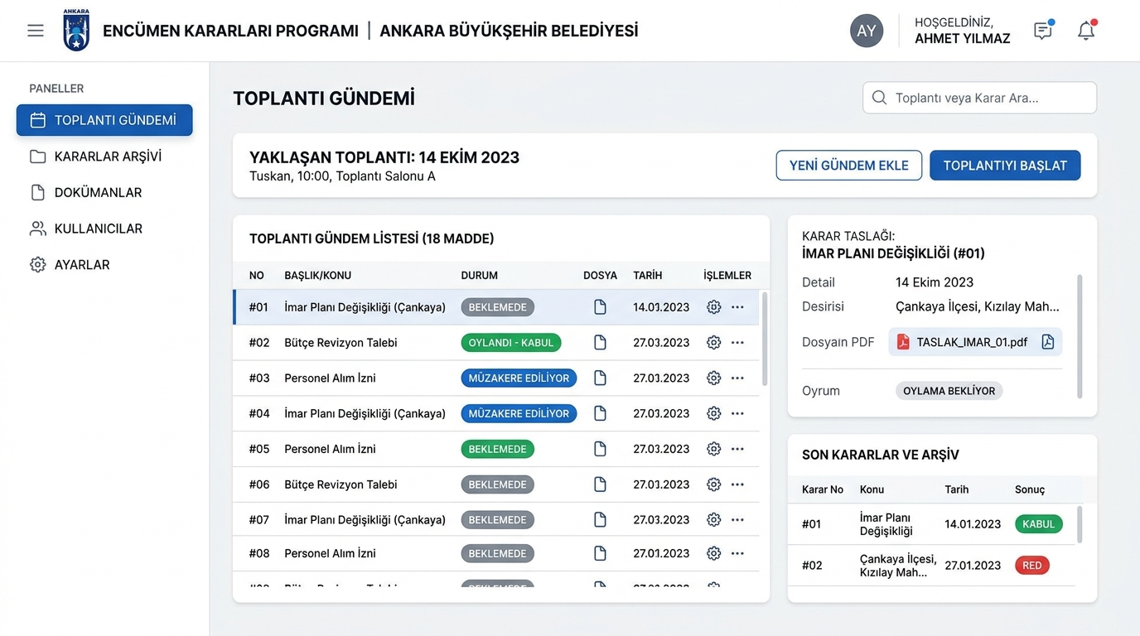The width and height of the screenshot is (1140, 636).
Task: Select TOPLANTI GÜNDEMİ in the sidebar
Action: [x=104, y=120]
